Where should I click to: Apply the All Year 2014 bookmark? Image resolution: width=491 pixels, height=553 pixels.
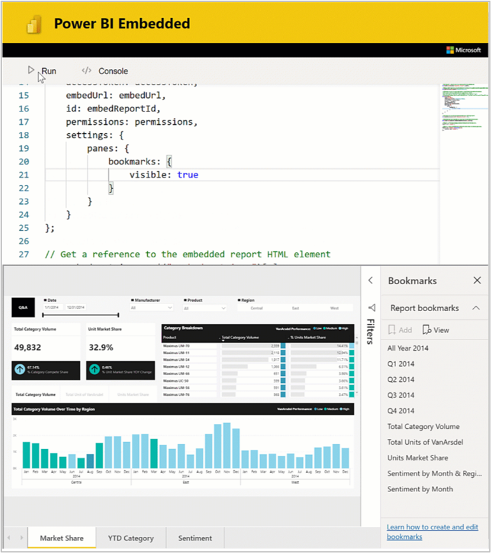click(x=407, y=348)
